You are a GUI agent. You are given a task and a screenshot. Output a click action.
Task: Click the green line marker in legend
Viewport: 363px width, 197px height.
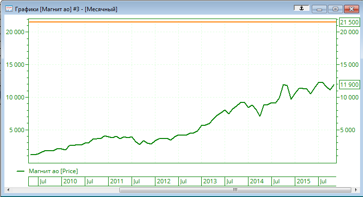[20, 171]
